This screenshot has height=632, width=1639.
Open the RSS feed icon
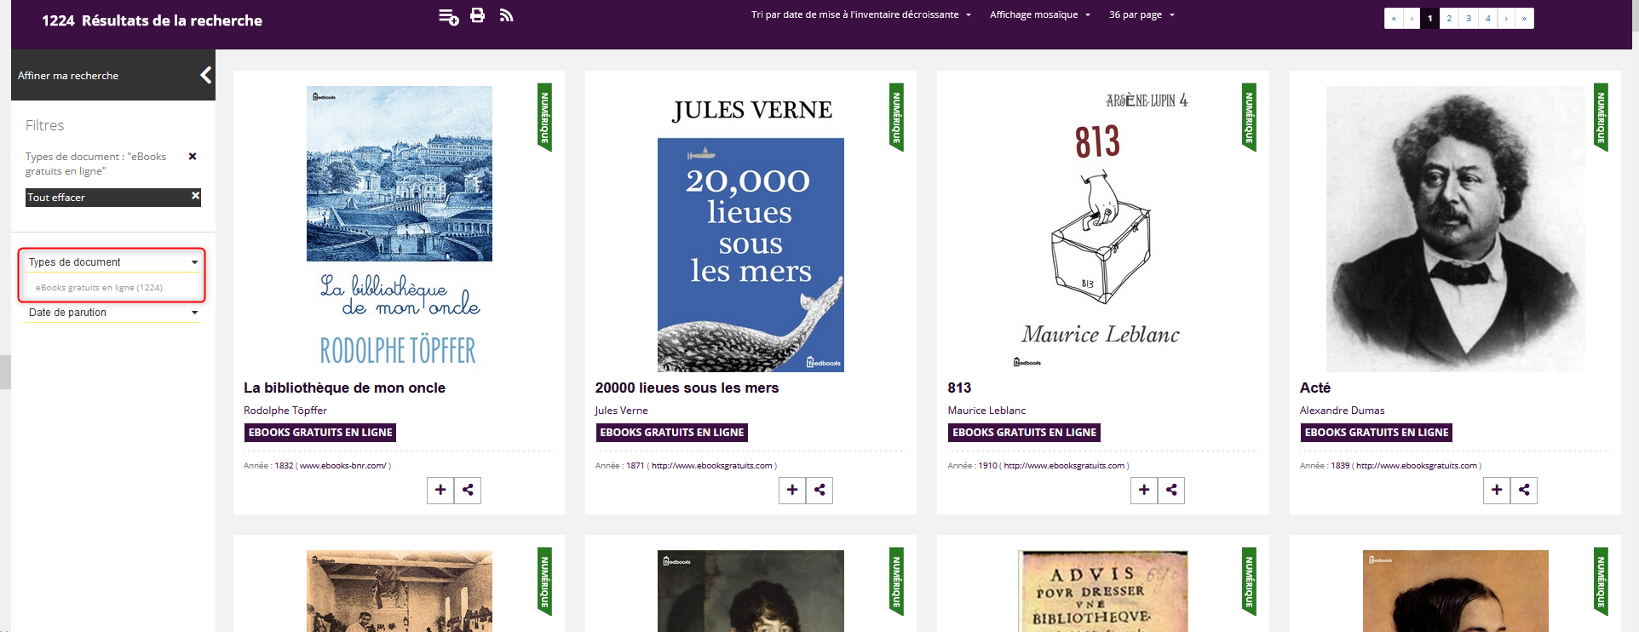click(x=506, y=15)
